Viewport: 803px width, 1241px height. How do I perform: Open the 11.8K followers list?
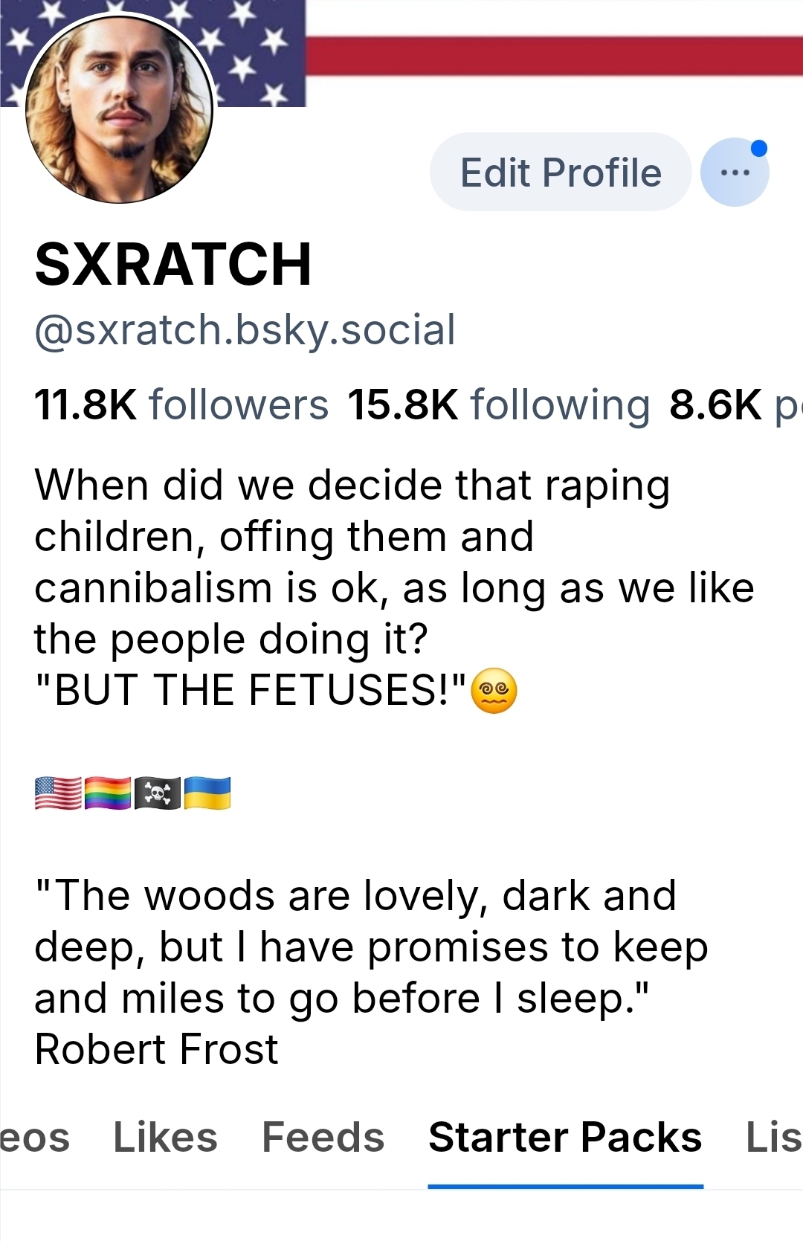click(181, 405)
